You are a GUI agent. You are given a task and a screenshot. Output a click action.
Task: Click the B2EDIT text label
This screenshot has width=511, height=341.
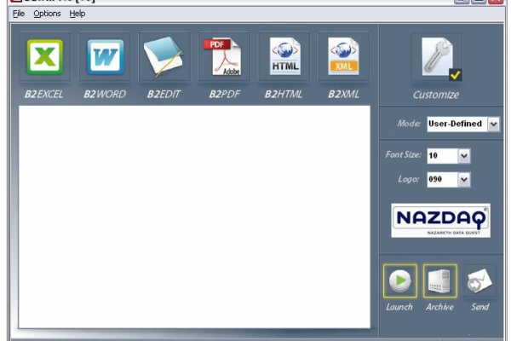coord(164,95)
